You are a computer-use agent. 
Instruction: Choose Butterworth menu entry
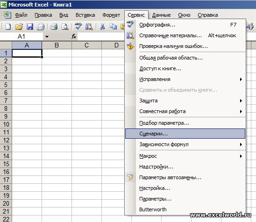(x=185, y=209)
